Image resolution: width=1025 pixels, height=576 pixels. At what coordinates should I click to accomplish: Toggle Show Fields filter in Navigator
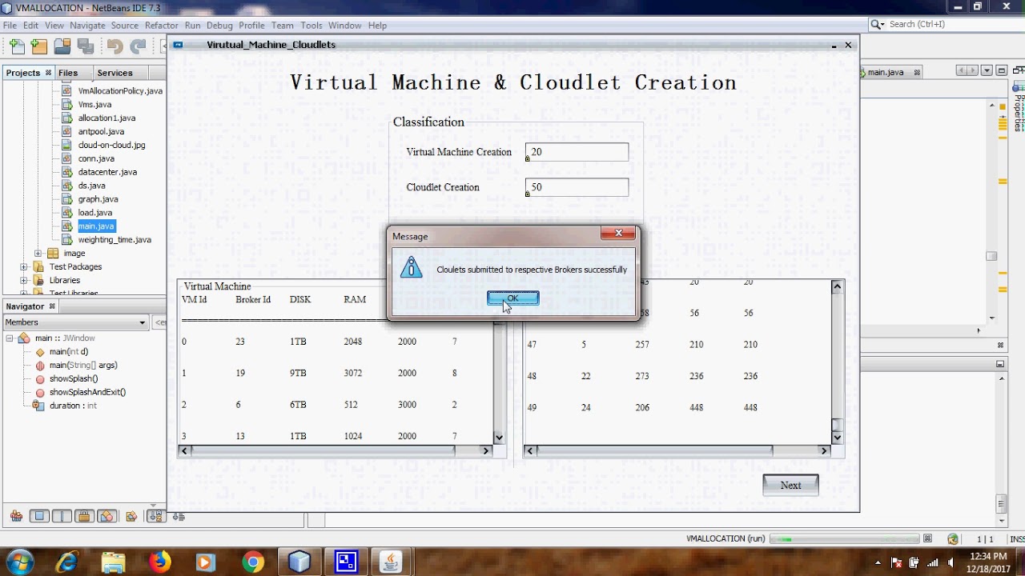coord(39,516)
